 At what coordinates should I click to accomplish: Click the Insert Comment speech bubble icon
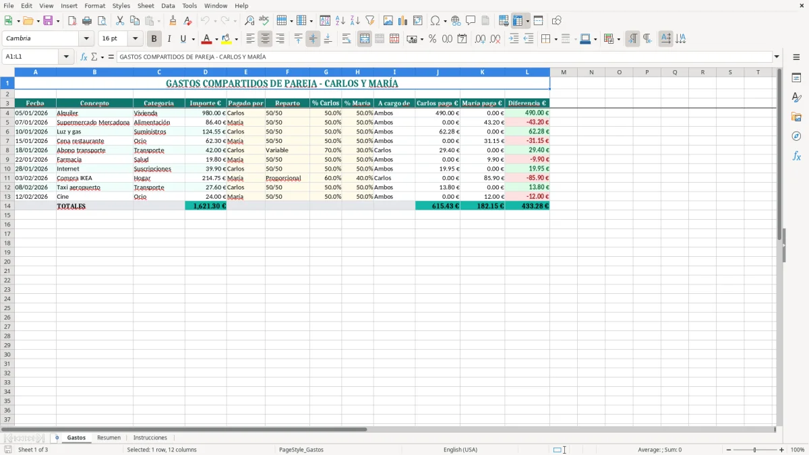click(x=471, y=21)
